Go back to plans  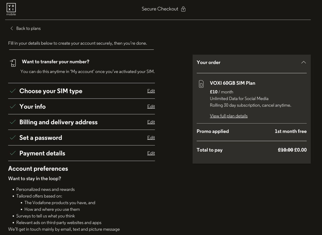click(x=28, y=29)
